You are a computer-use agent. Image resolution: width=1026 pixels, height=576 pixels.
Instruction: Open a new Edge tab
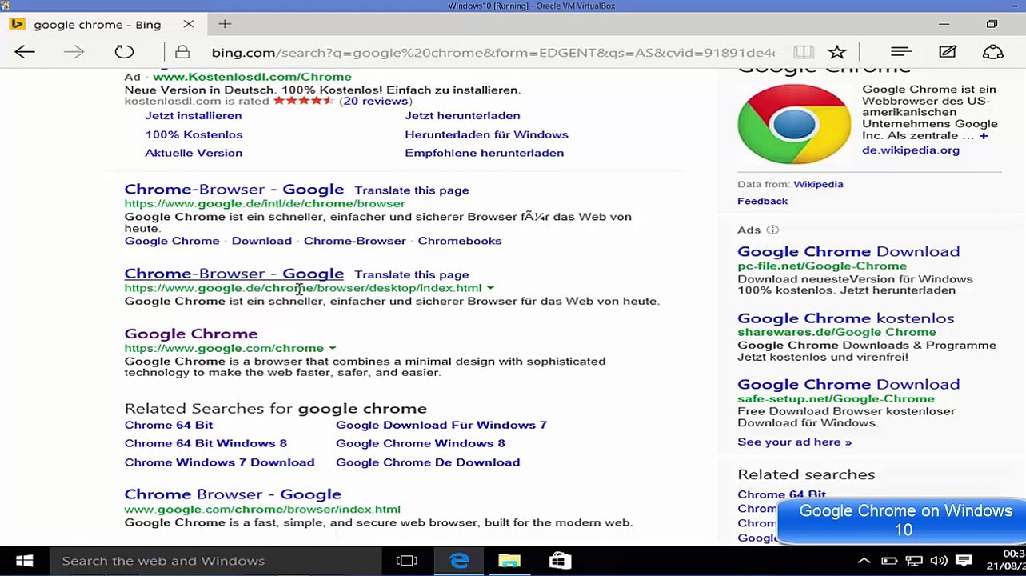[225, 24]
